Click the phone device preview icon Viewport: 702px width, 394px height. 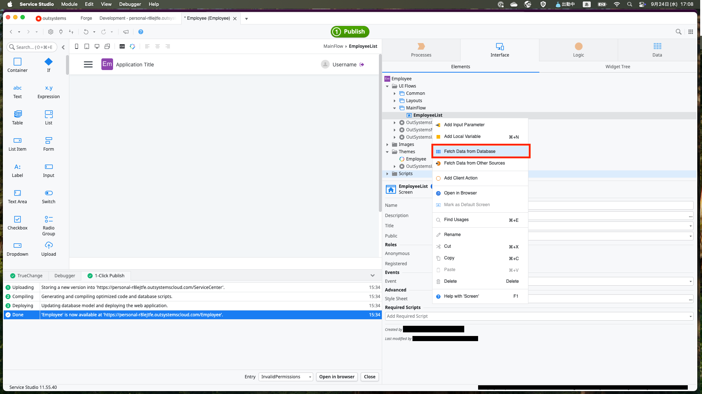(77, 46)
